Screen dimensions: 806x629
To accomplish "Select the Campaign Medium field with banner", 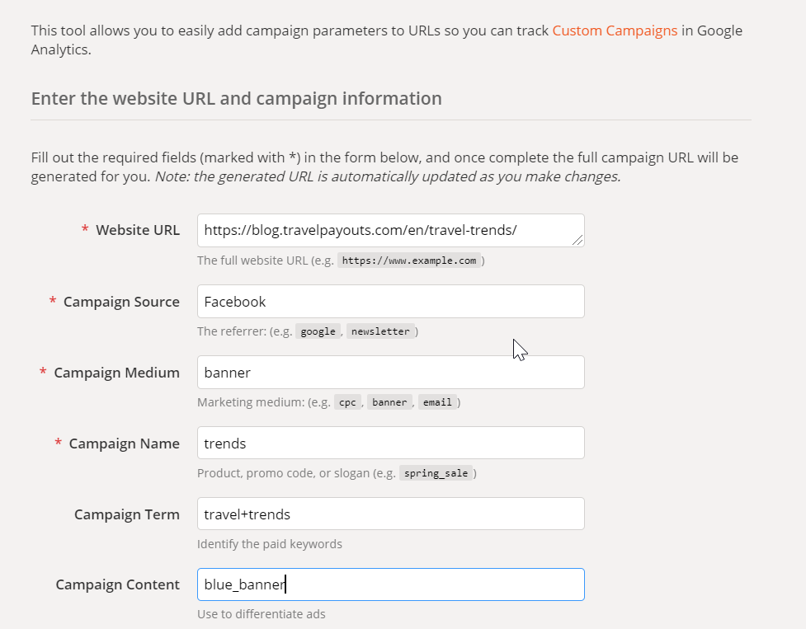I will click(x=390, y=373).
